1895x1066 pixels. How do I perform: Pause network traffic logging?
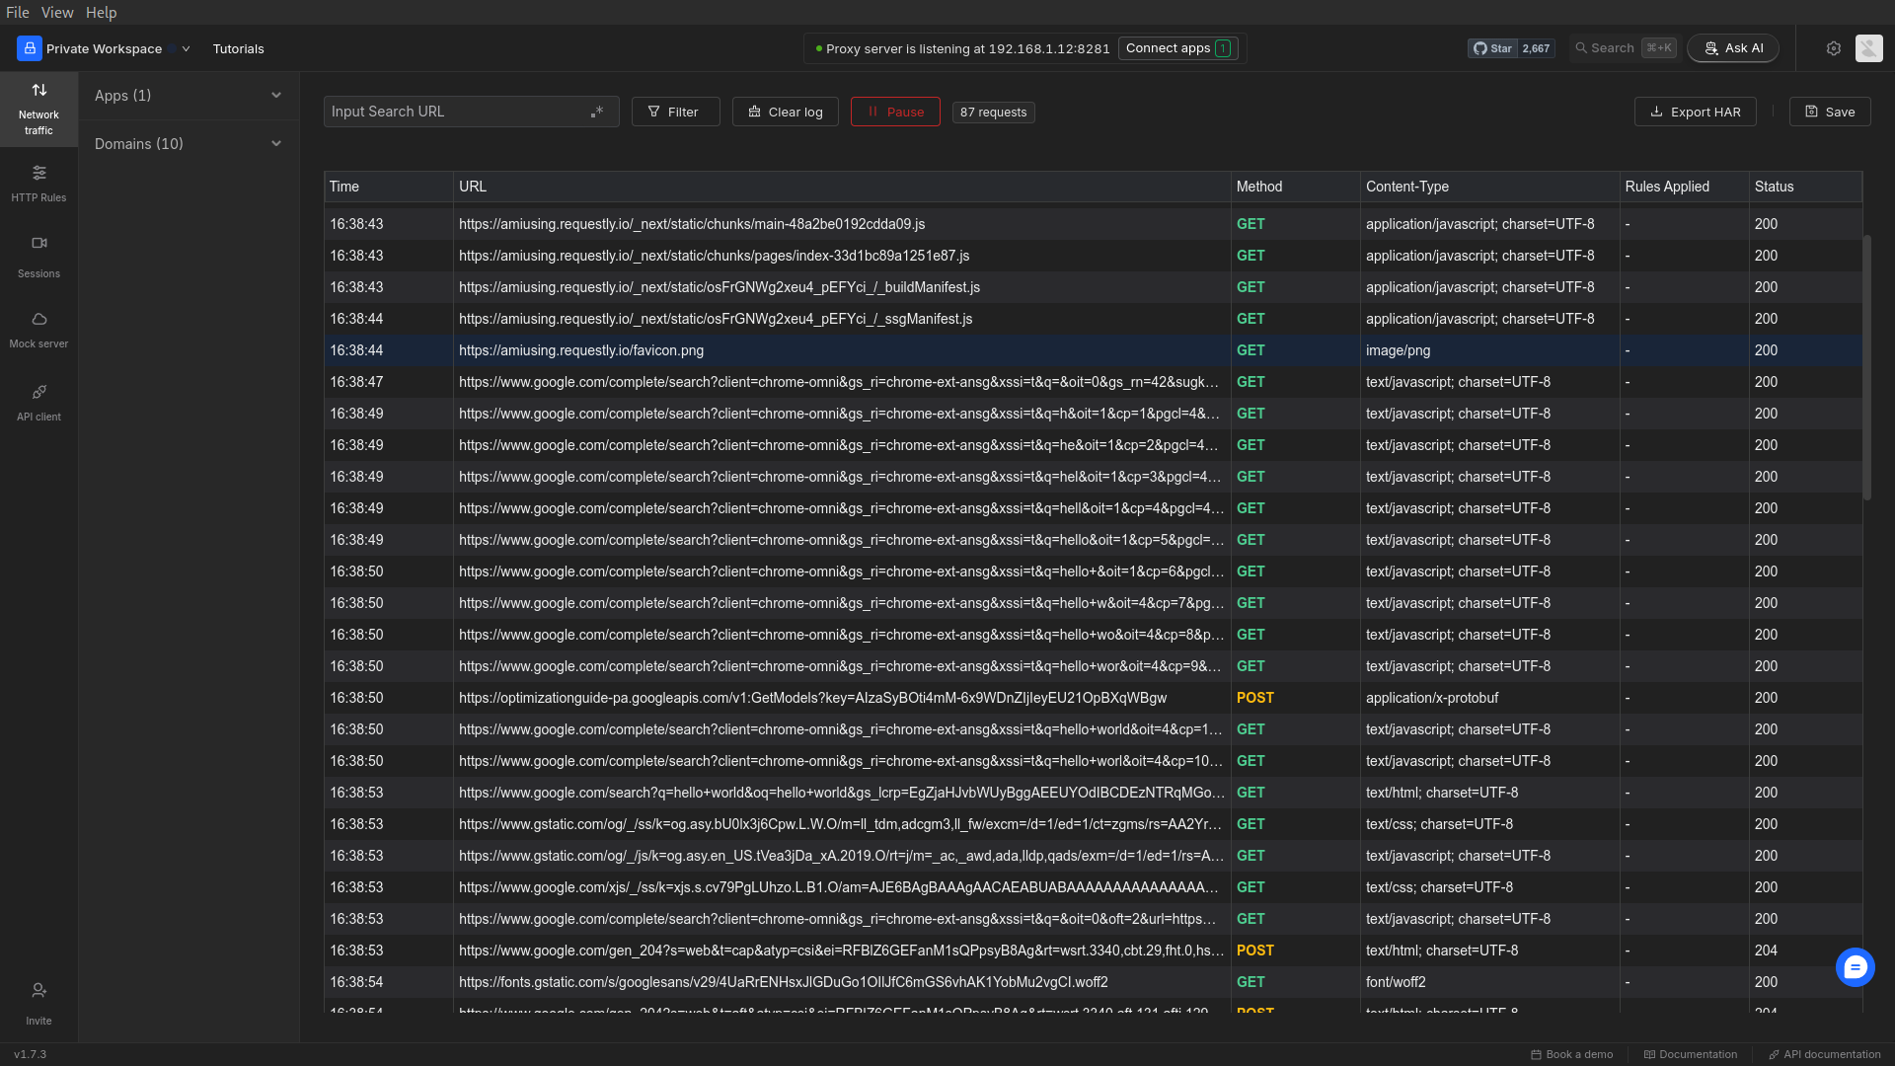895,113
